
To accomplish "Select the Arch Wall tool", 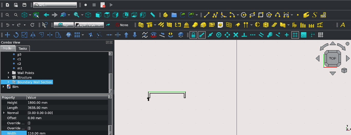I will [141, 25].
